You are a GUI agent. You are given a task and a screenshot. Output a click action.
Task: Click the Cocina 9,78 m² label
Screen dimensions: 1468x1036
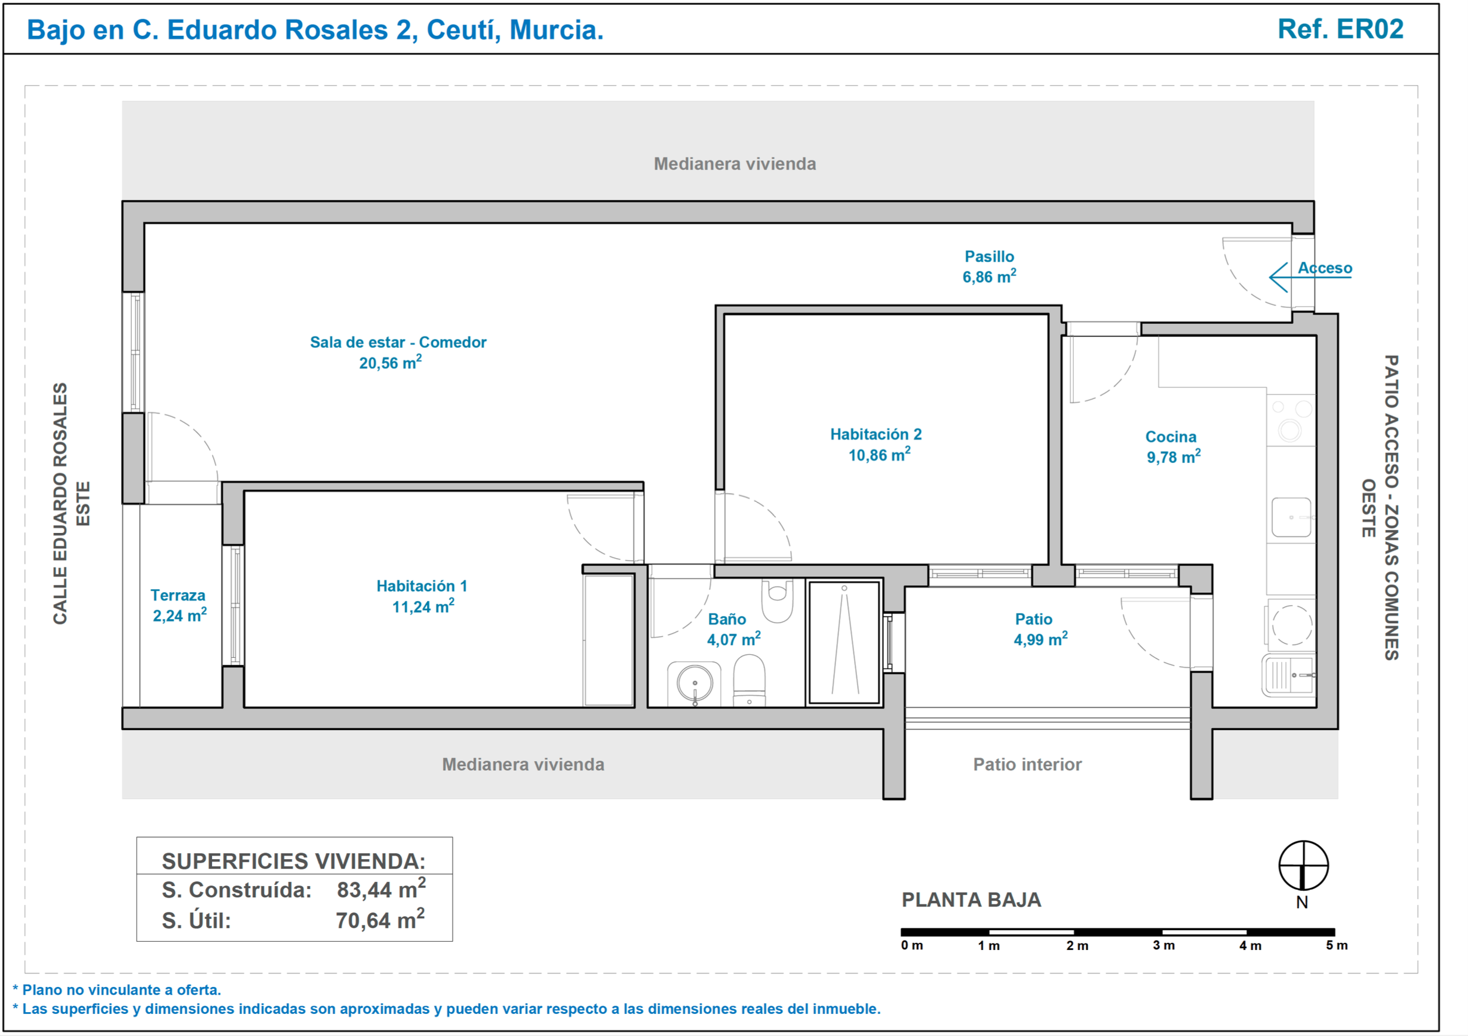pyautogui.click(x=1171, y=447)
